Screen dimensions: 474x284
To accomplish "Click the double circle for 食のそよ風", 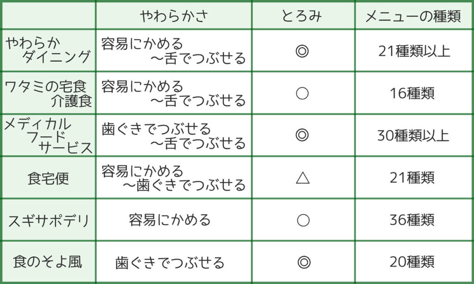I will [x=302, y=262].
